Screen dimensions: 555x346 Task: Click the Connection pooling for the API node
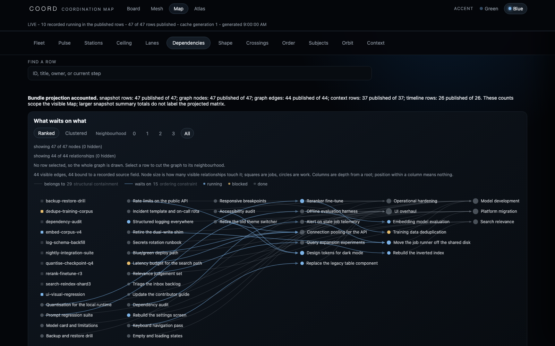coord(302,232)
